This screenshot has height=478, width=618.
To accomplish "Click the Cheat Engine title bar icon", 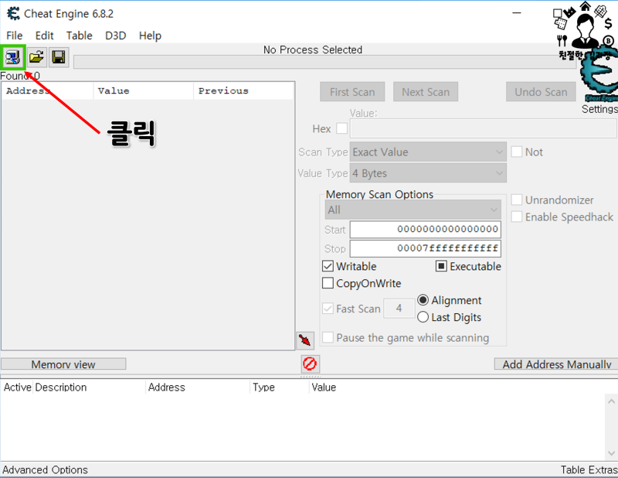I will point(13,13).
